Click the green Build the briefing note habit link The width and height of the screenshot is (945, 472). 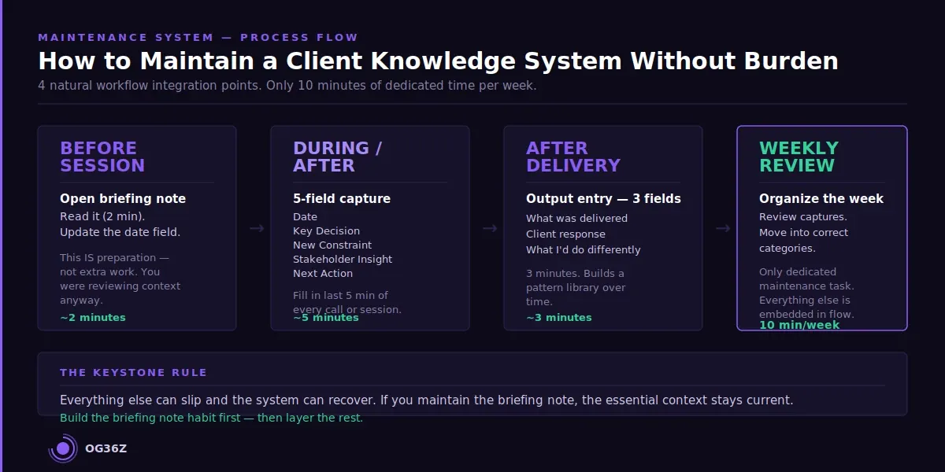(x=211, y=418)
